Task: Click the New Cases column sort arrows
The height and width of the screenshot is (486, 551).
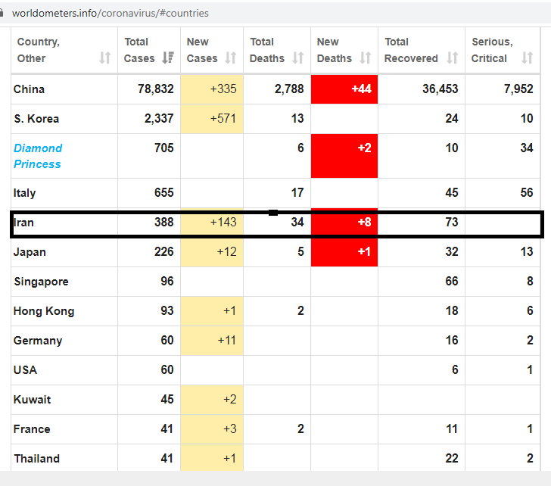Action: coord(231,58)
